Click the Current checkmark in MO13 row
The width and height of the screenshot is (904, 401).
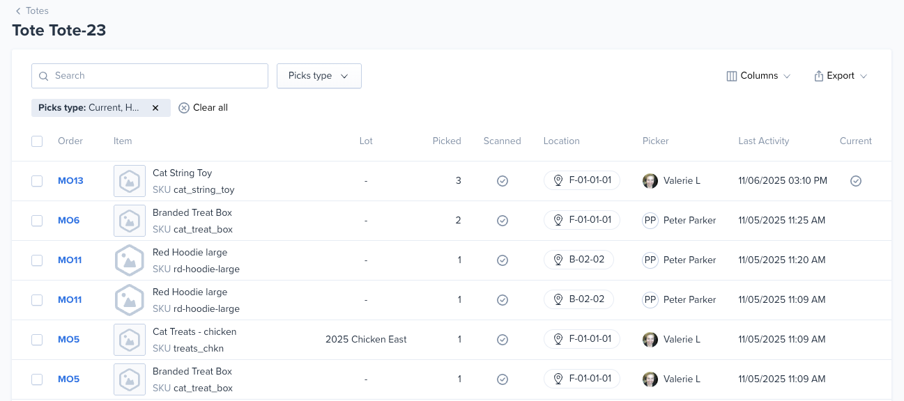click(x=855, y=181)
